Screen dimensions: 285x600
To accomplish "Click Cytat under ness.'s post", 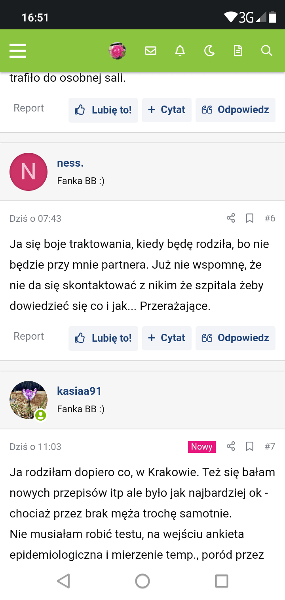I will (x=167, y=338).
